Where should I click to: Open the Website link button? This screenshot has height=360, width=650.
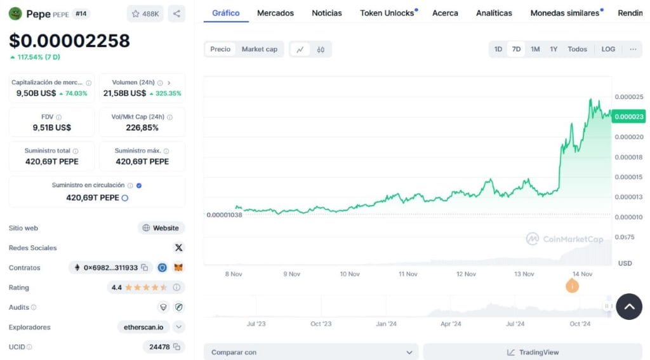(x=161, y=228)
